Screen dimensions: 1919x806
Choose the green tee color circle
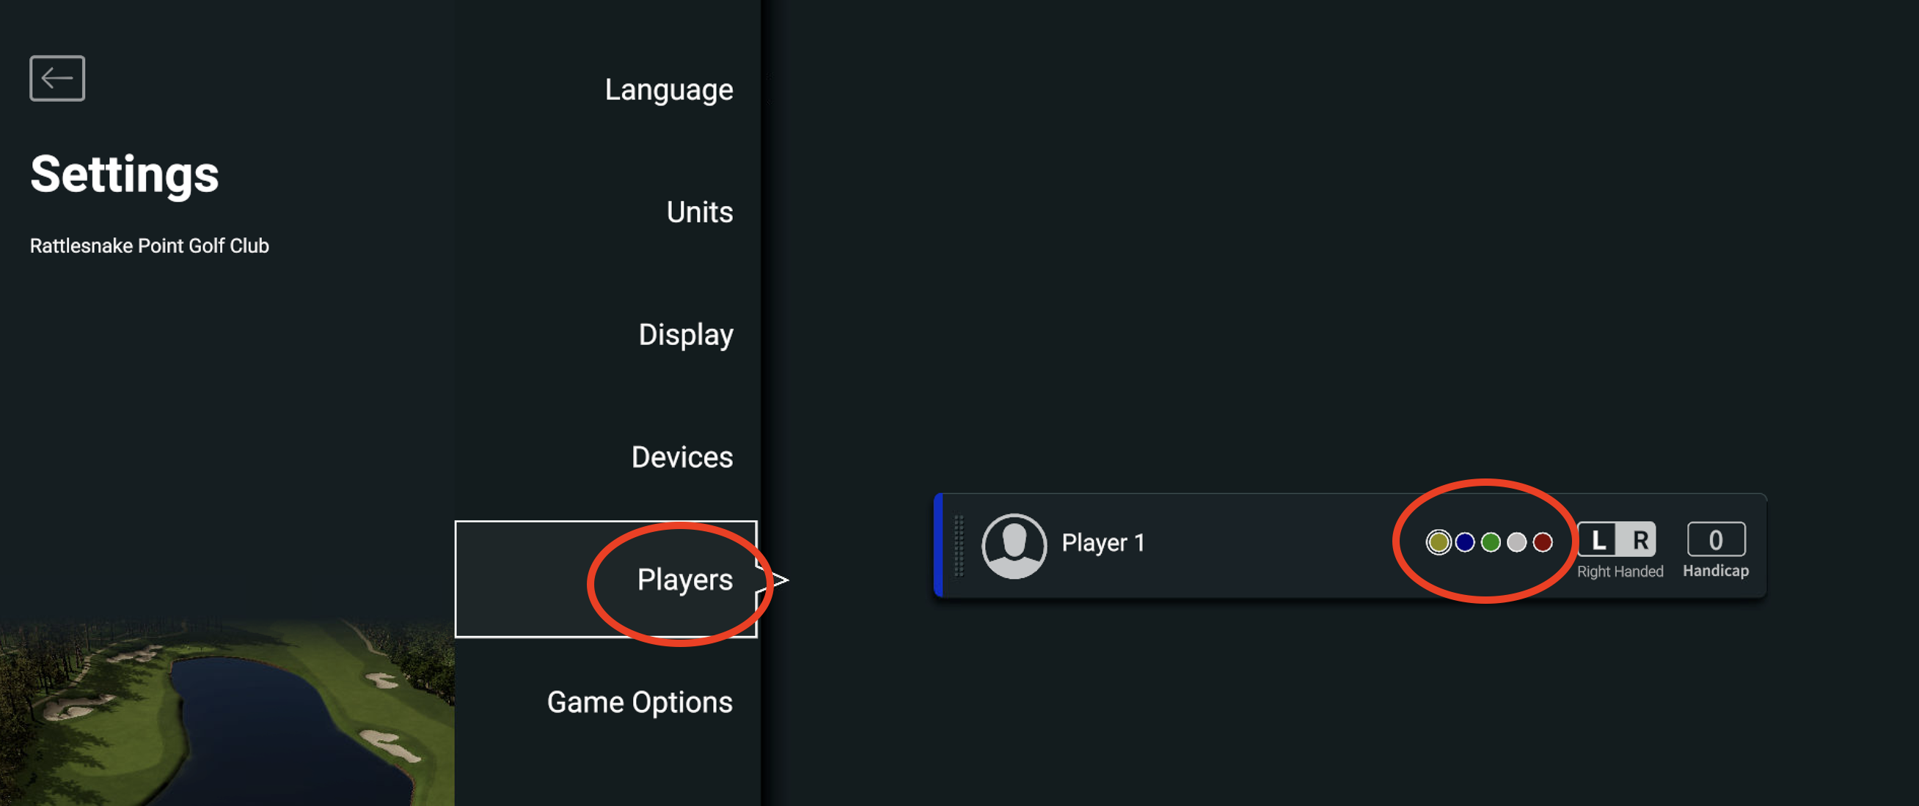[x=1491, y=542]
